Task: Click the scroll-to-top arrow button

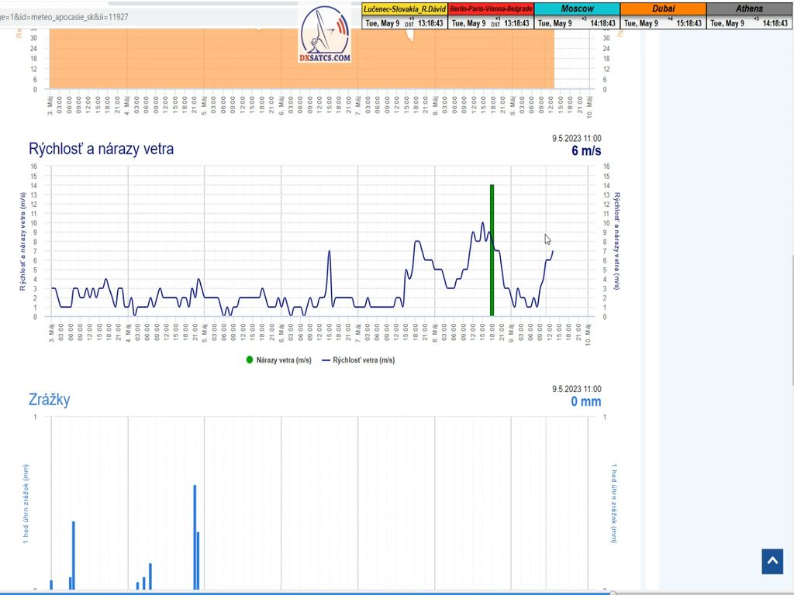Action: coord(772,561)
